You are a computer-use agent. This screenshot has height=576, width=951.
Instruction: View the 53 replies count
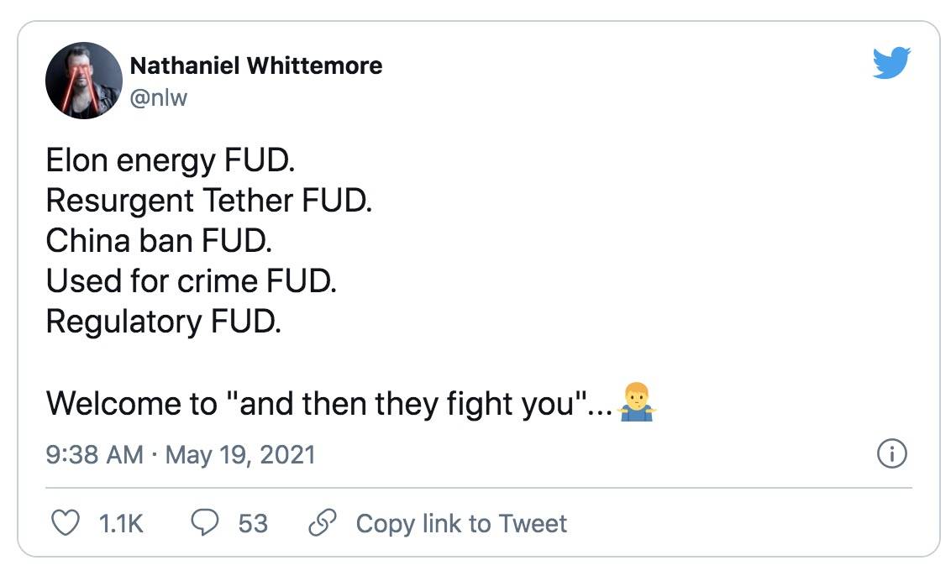click(253, 523)
